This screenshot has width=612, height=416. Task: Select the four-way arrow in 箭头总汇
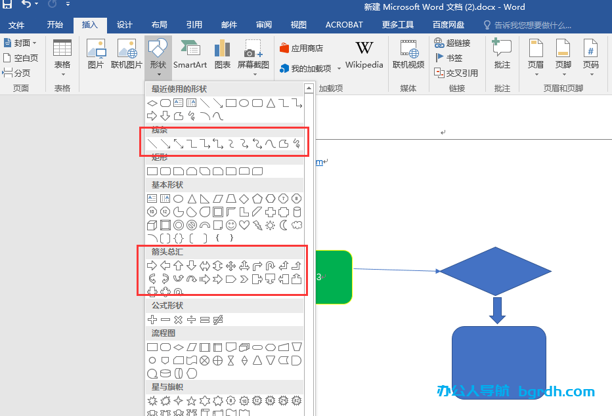pyautogui.click(x=231, y=266)
